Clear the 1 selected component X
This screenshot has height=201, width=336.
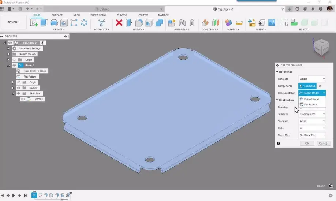pos(320,86)
